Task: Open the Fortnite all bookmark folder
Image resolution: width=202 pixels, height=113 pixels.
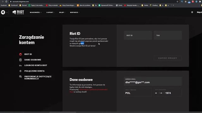Action: (x=13, y=5)
